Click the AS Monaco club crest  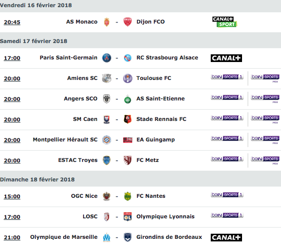(107, 22)
